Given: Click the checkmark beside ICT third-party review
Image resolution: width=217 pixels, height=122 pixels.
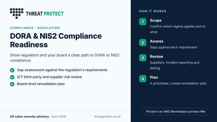Looking at the screenshot, I should (x=12, y=77).
